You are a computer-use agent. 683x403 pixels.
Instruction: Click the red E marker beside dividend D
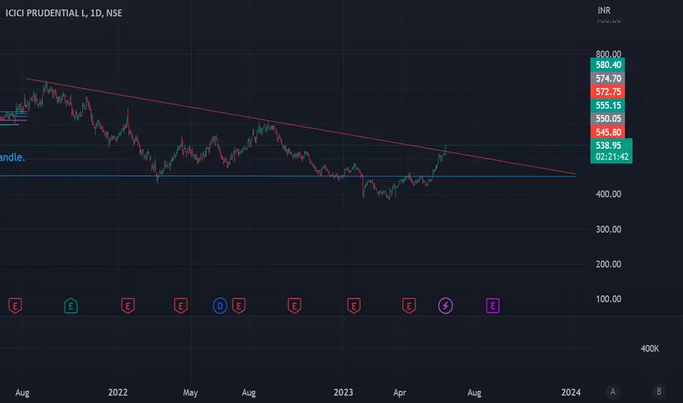[x=239, y=306]
